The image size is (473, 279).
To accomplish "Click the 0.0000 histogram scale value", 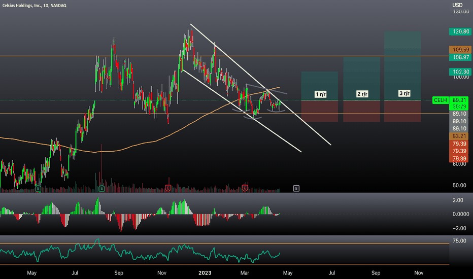I will point(461,214).
